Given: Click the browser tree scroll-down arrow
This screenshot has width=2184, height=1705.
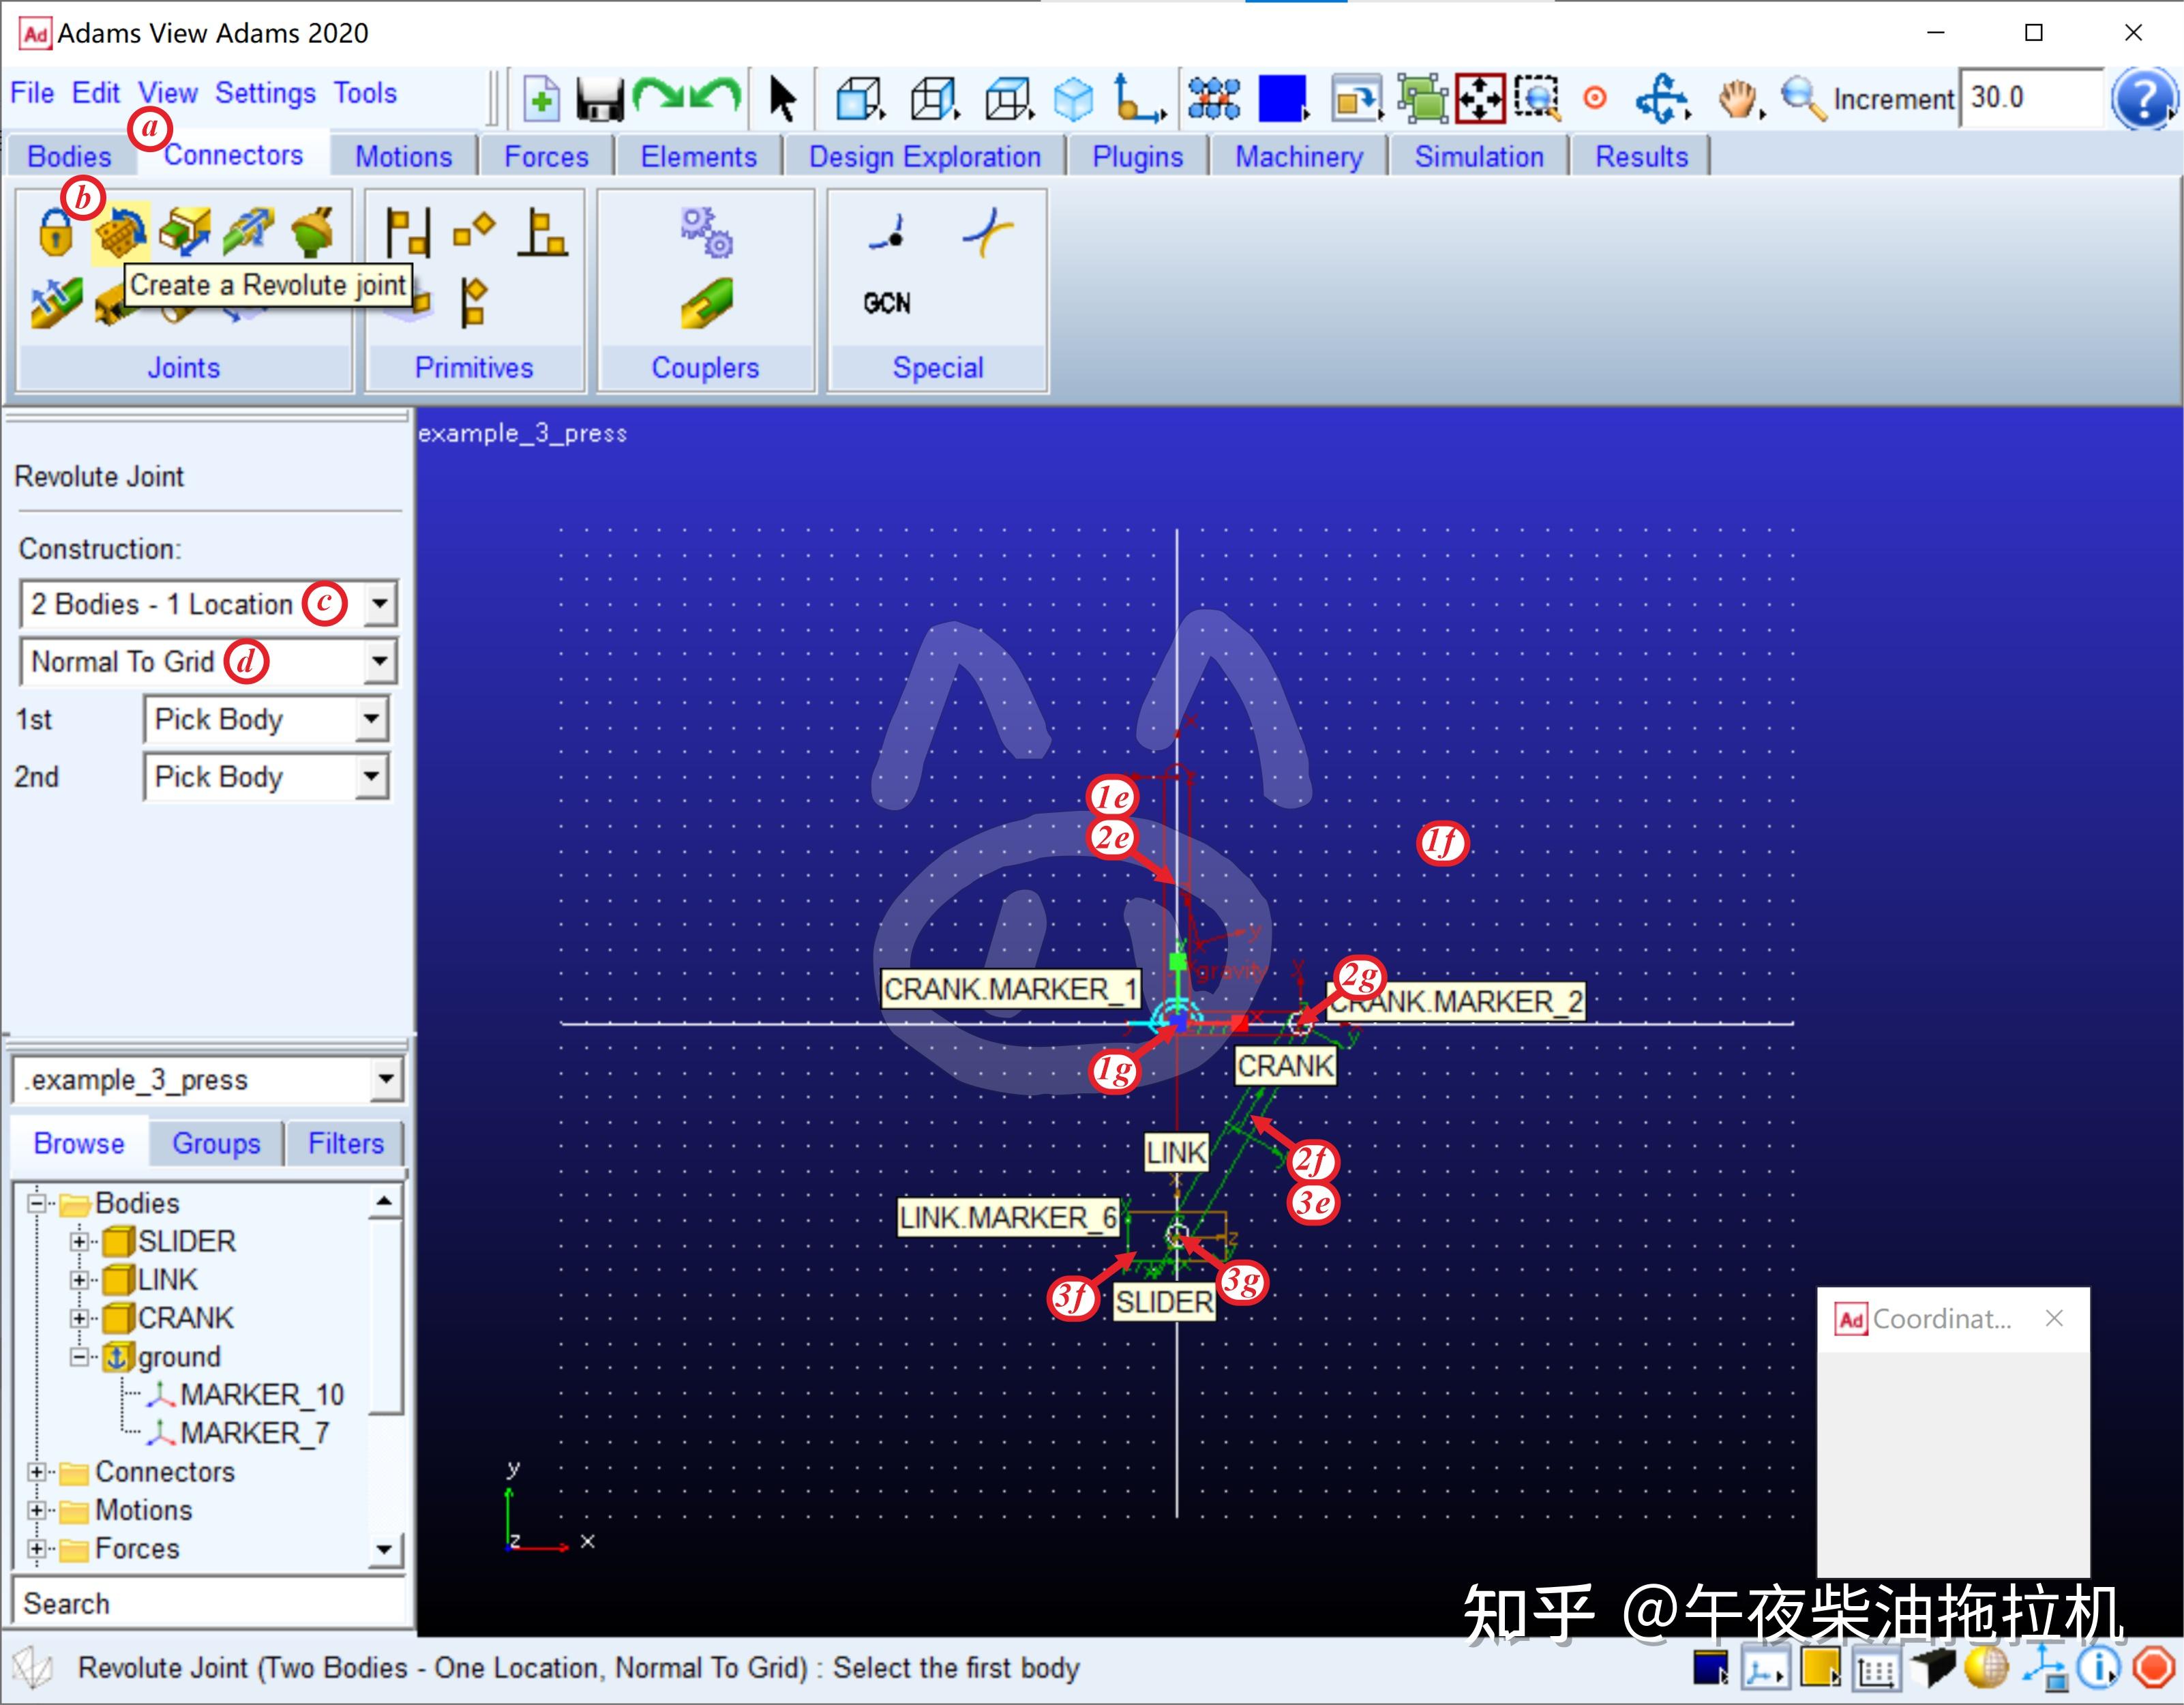Looking at the screenshot, I should tap(385, 1550).
